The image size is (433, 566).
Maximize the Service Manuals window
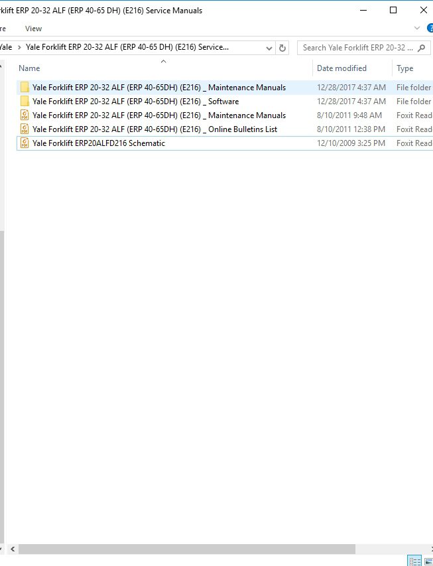click(x=393, y=10)
